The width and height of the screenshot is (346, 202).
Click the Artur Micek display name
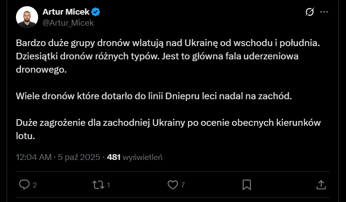[66, 12]
